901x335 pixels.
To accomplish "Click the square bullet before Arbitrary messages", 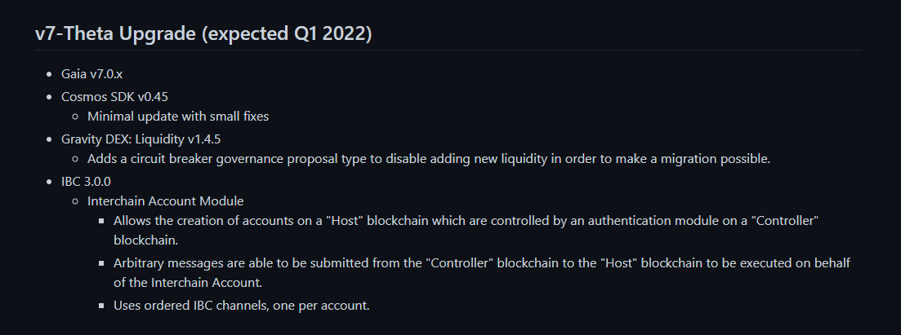I will [102, 263].
